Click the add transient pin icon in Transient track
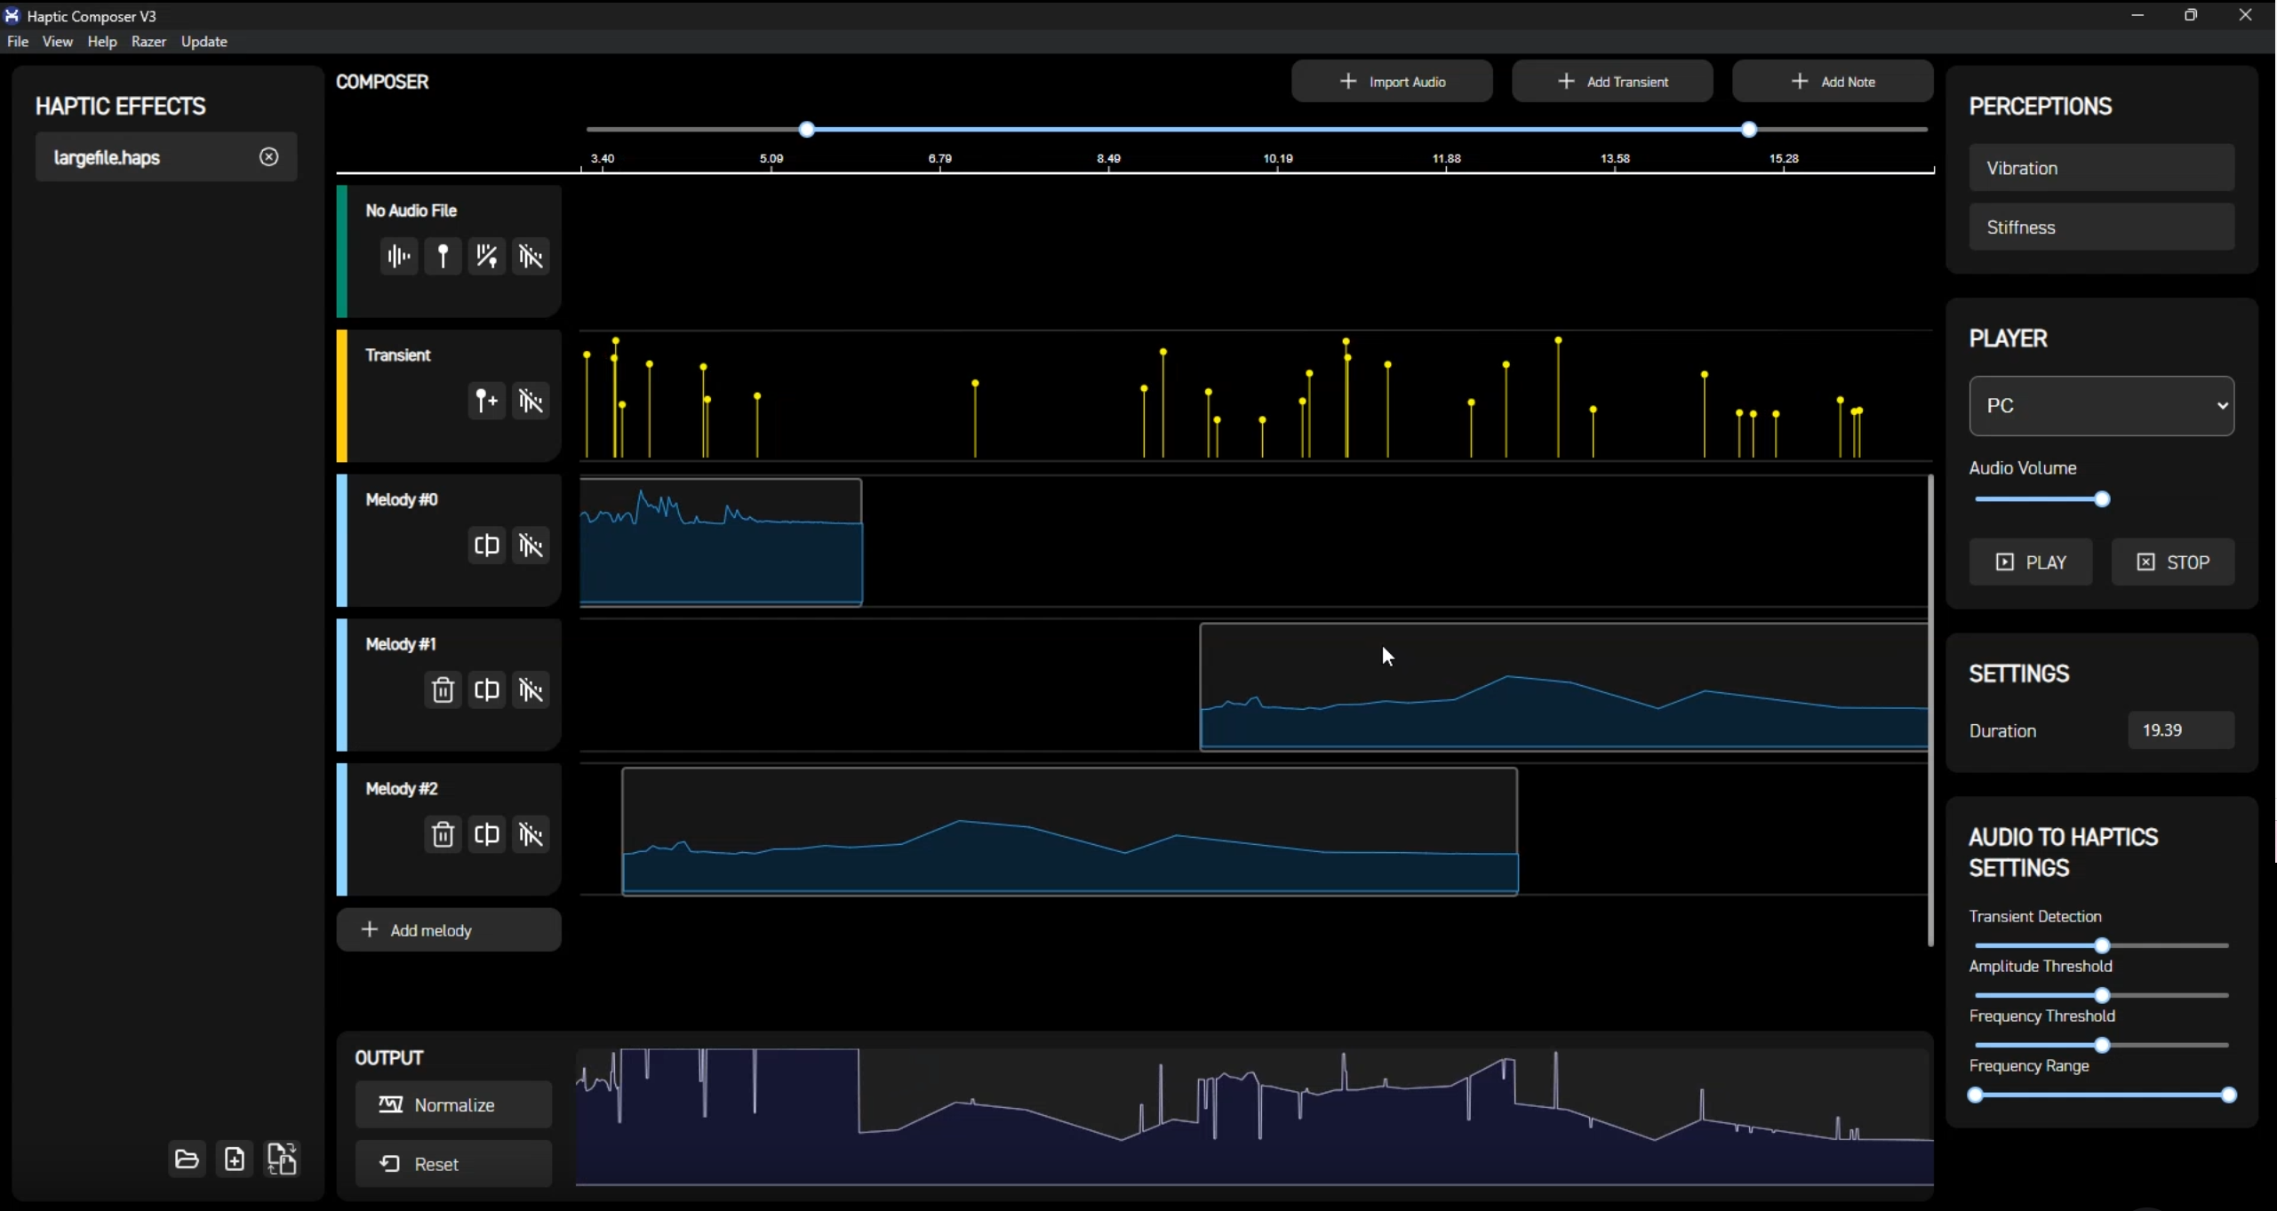The width and height of the screenshot is (2277, 1211). point(486,402)
